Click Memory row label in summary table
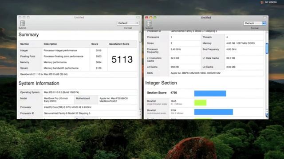Viewport: 284px width, 159px height. (x=25, y=62)
